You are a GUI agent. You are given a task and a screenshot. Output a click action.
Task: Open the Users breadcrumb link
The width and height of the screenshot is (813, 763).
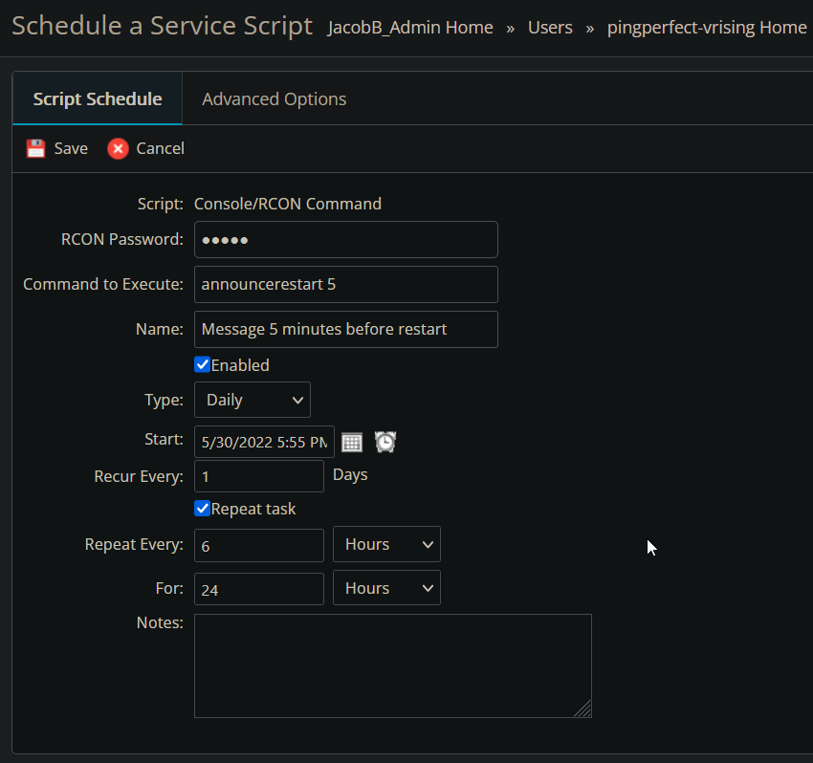pos(550,28)
